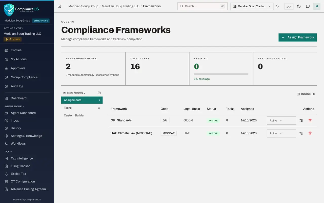
Task: Open the user avatar M menu
Action: [x=317, y=6]
